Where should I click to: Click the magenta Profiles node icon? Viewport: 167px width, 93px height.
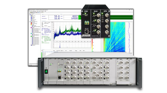pyautogui.click(x=31, y=28)
